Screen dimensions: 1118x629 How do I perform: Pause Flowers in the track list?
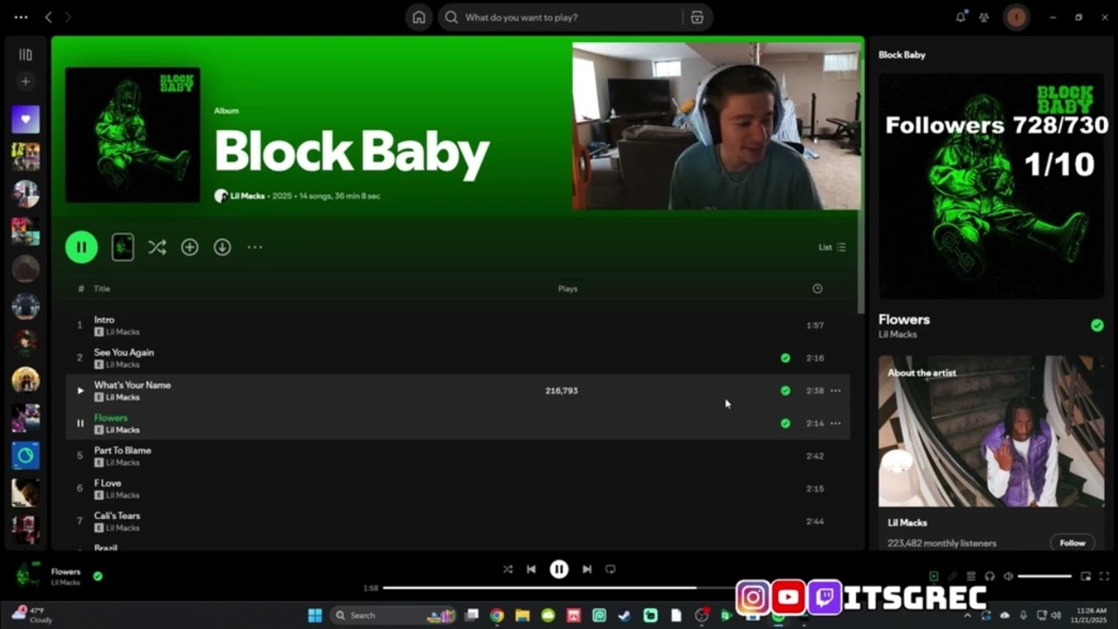click(x=80, y=424)
